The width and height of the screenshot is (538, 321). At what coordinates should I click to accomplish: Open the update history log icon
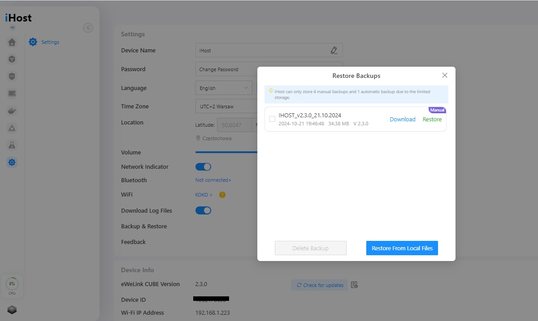(354, 285)
